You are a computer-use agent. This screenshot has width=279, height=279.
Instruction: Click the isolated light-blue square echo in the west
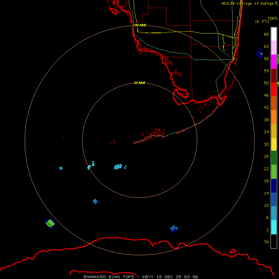point(61,168)
